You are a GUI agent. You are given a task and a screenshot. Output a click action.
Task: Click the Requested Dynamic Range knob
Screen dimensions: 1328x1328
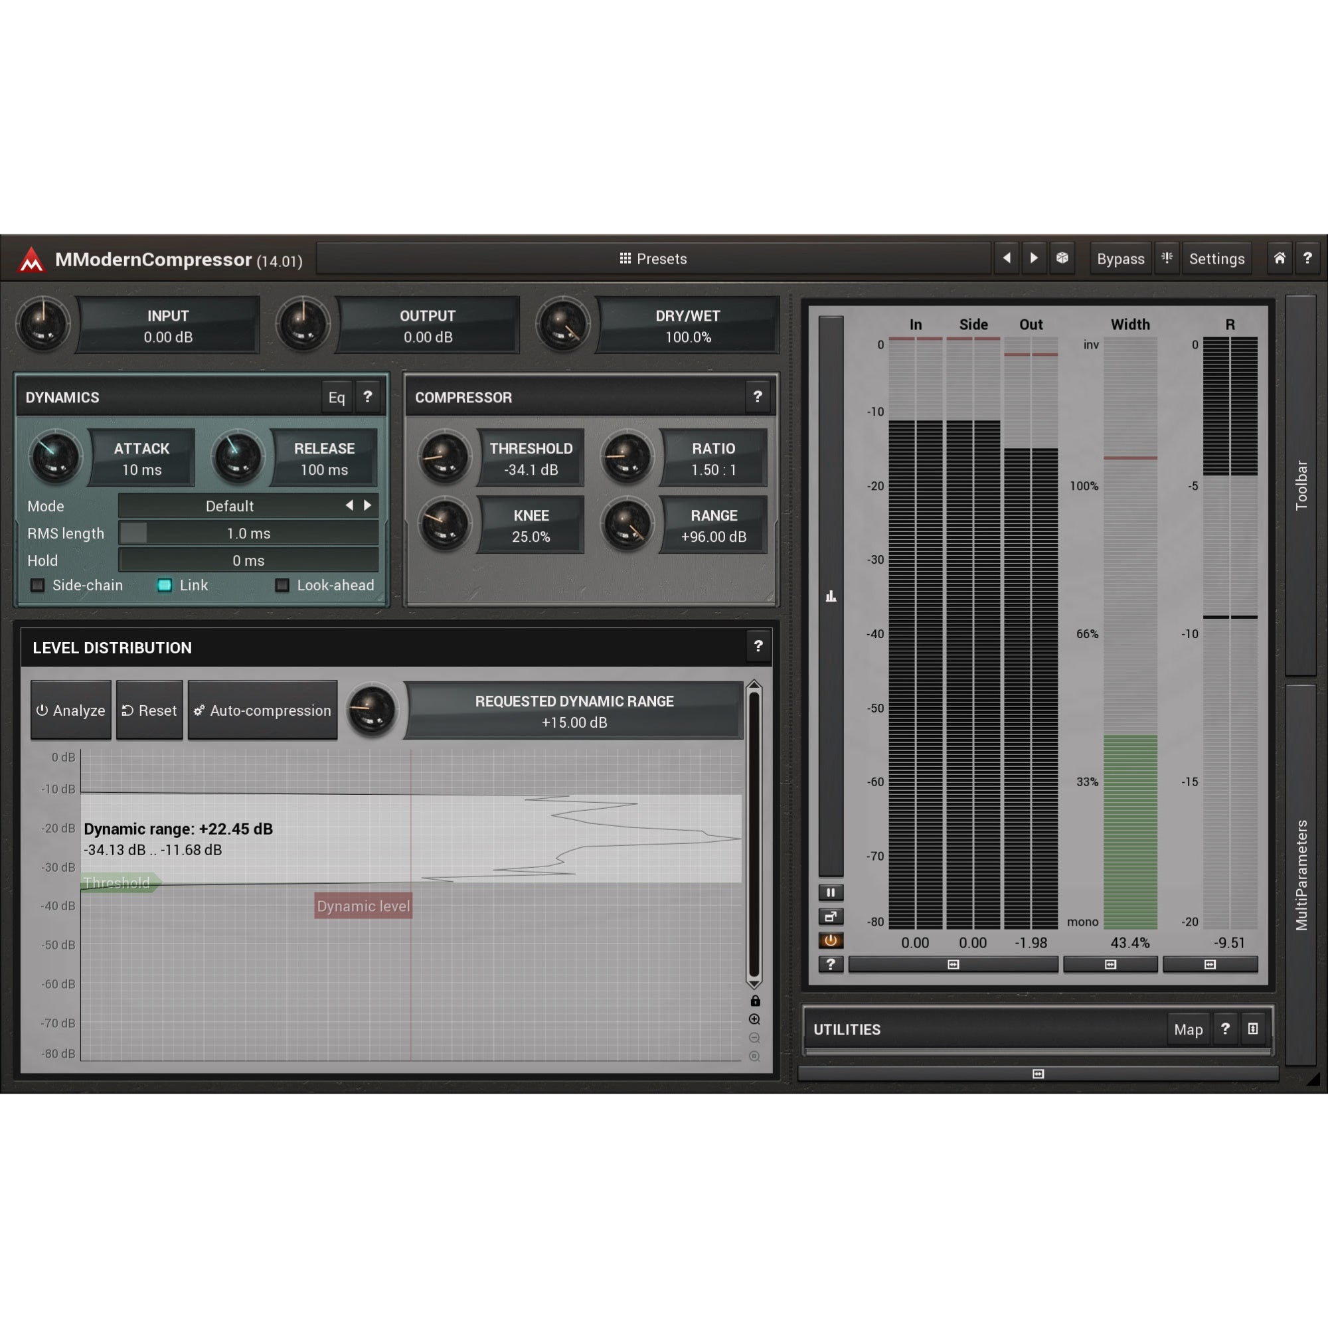372,710
